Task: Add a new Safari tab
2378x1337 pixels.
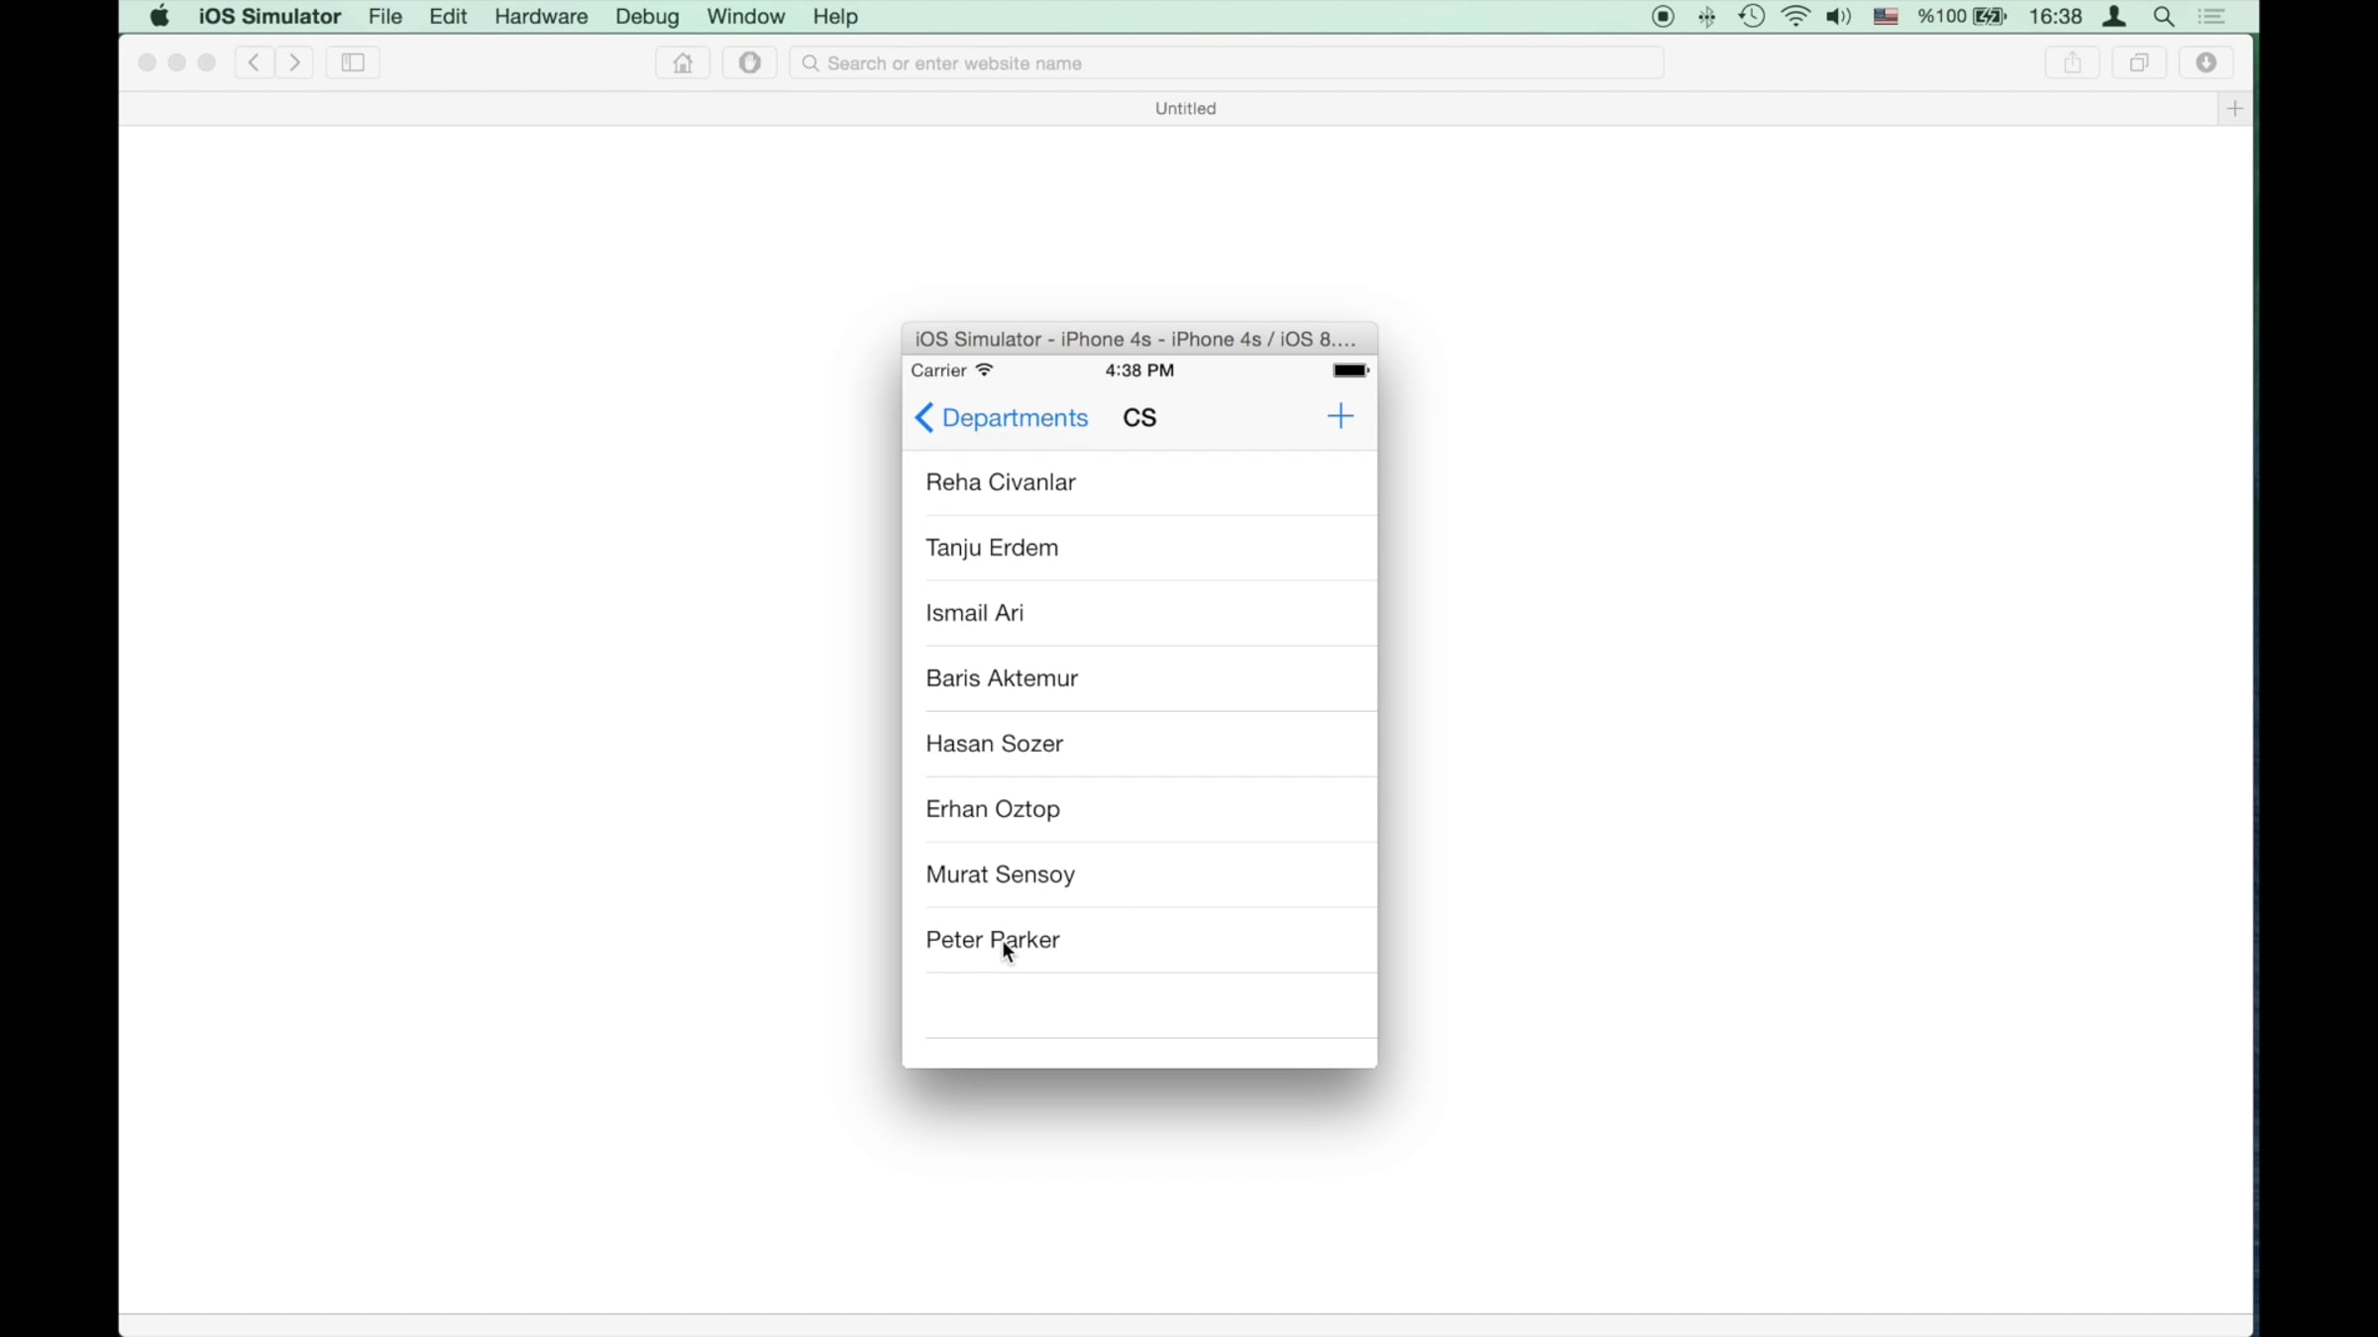Action: tap(2234, 108)
